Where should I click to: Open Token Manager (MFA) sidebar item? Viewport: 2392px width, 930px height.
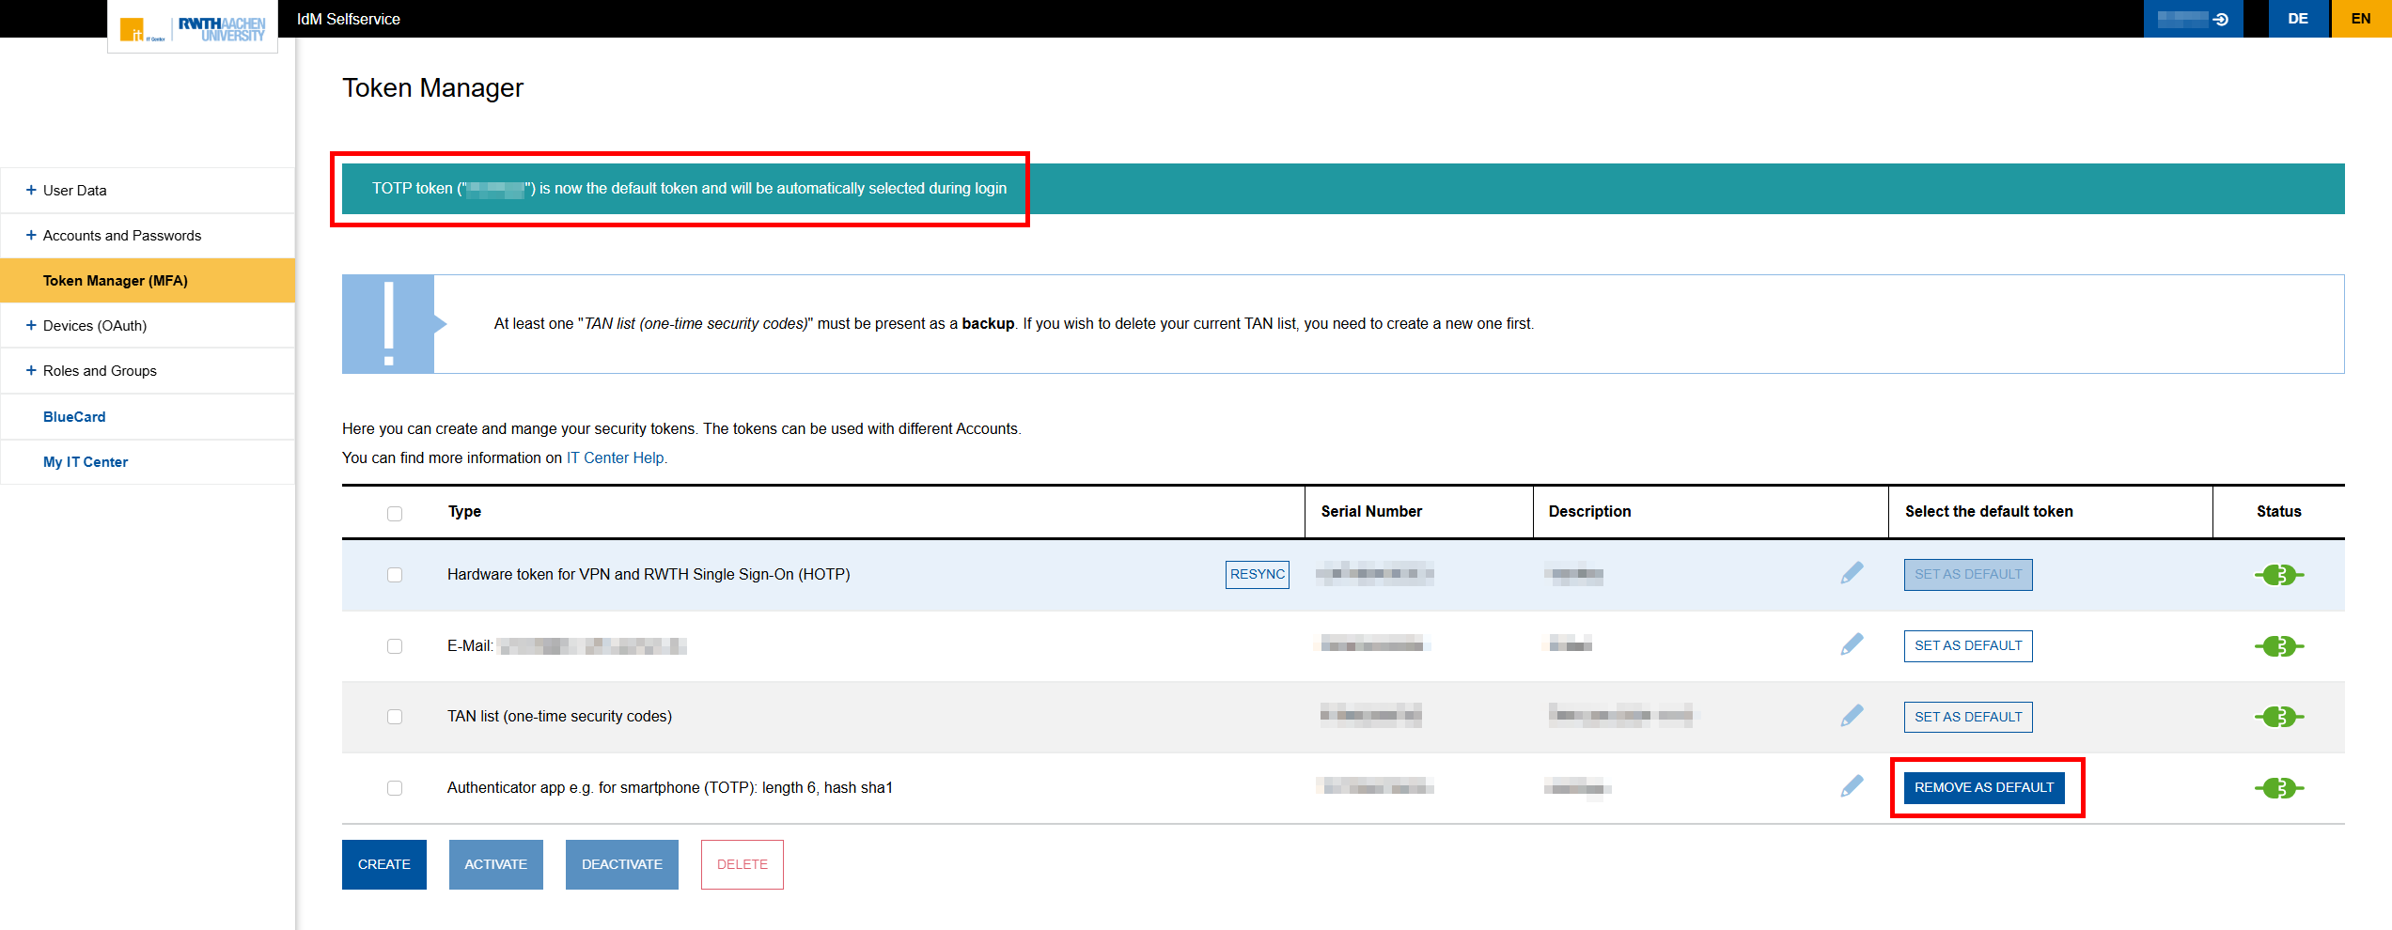115,281
